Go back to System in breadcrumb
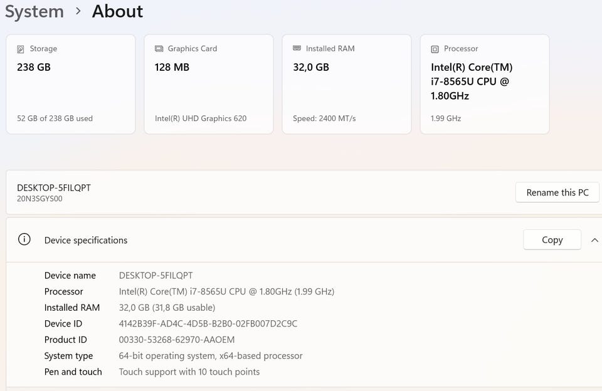The height and width of the screenshot is (391, 602). click(34, 11)
